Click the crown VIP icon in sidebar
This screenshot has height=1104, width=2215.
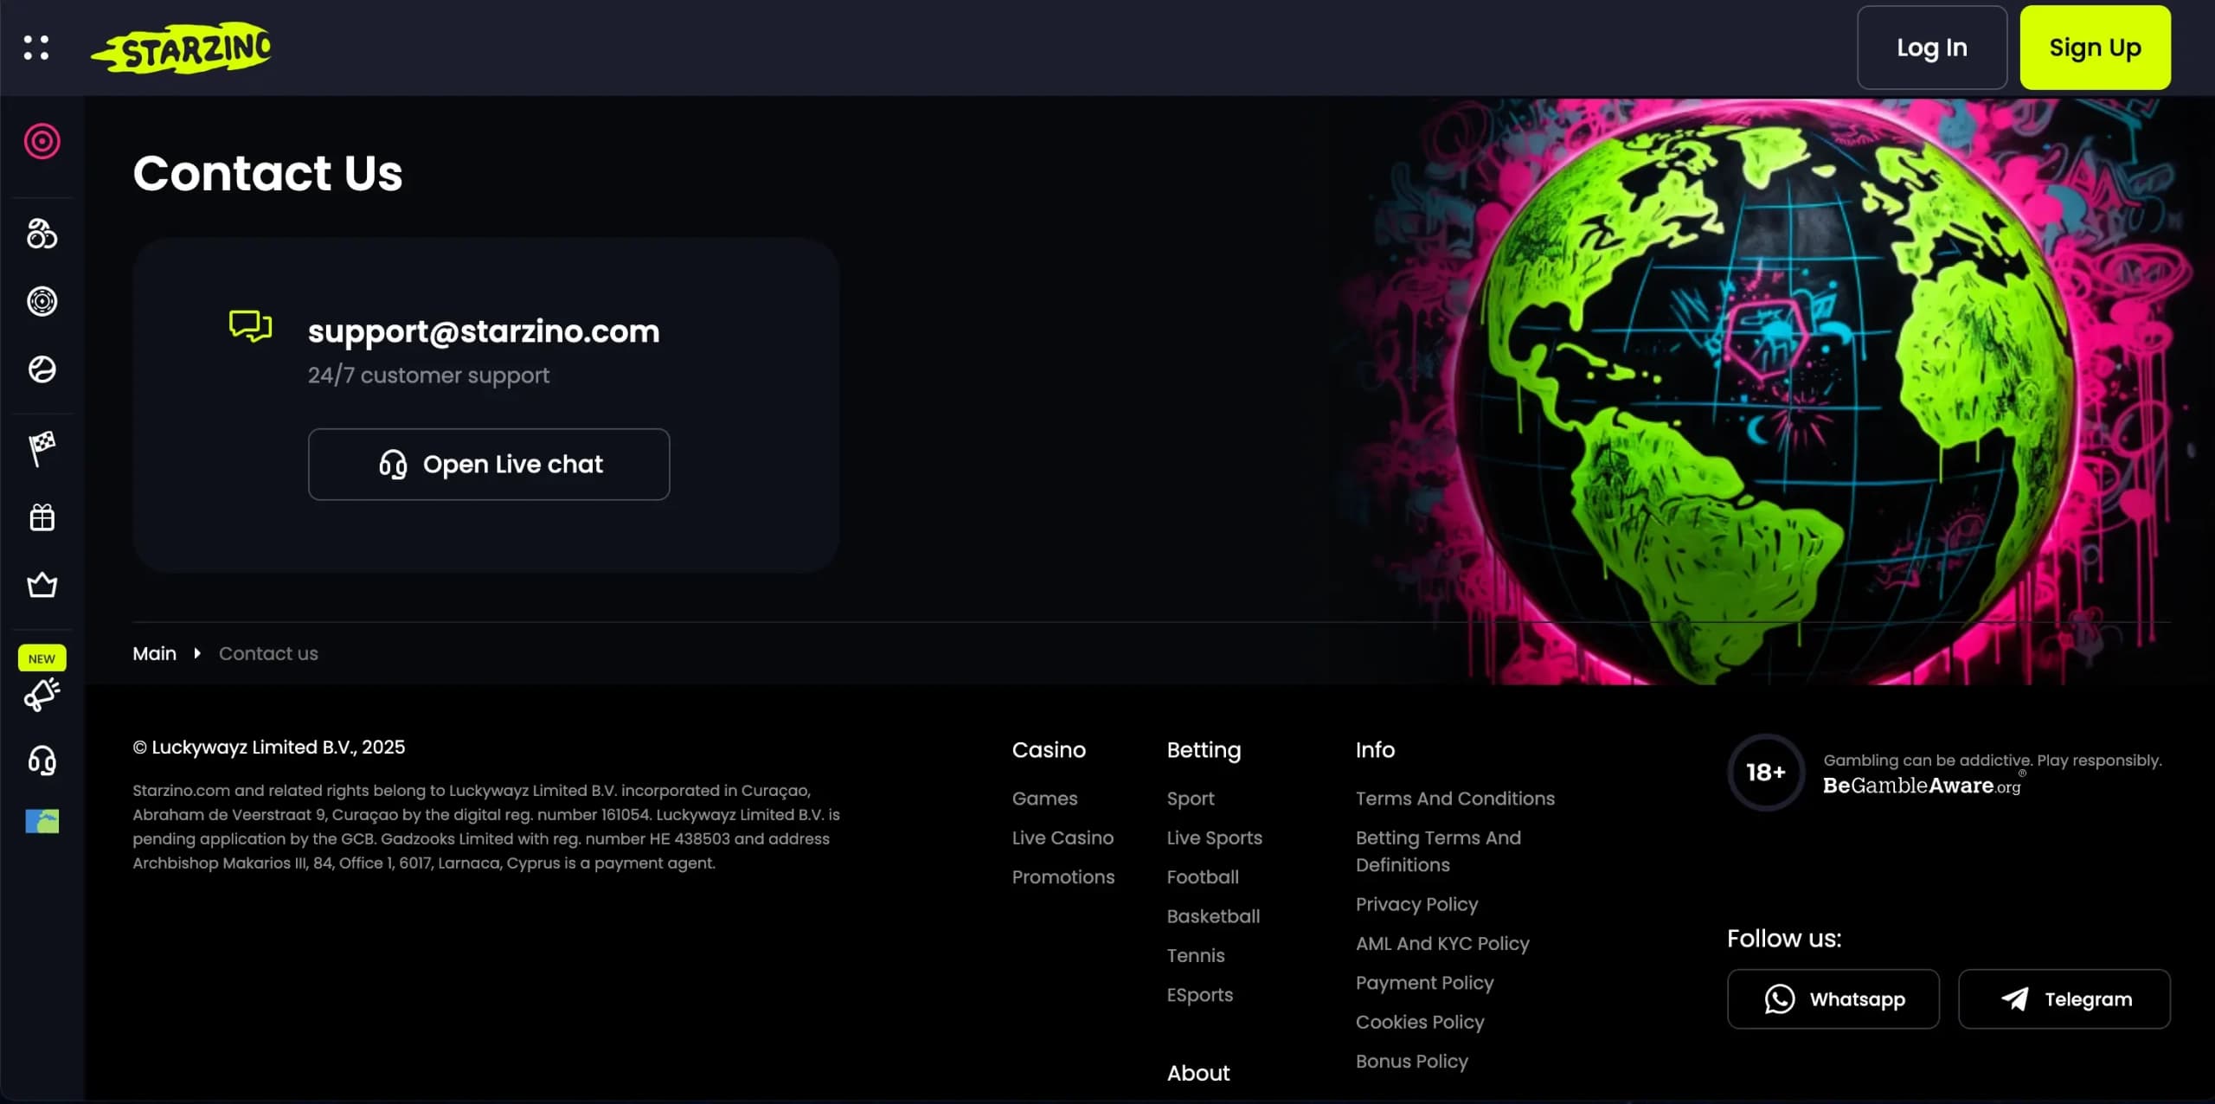[x=41, y=584]
